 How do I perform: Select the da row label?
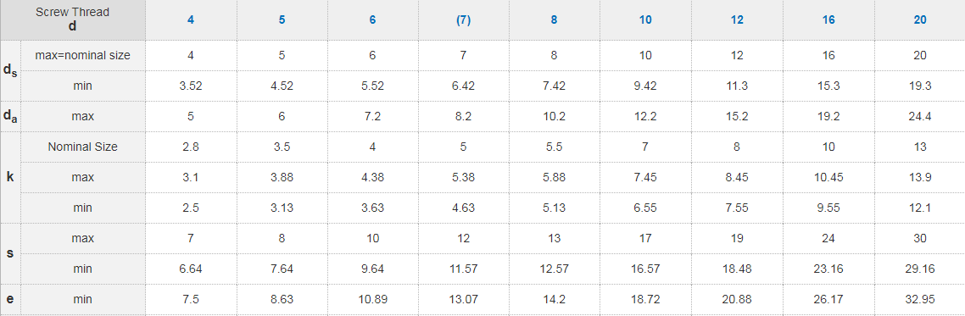10,116
